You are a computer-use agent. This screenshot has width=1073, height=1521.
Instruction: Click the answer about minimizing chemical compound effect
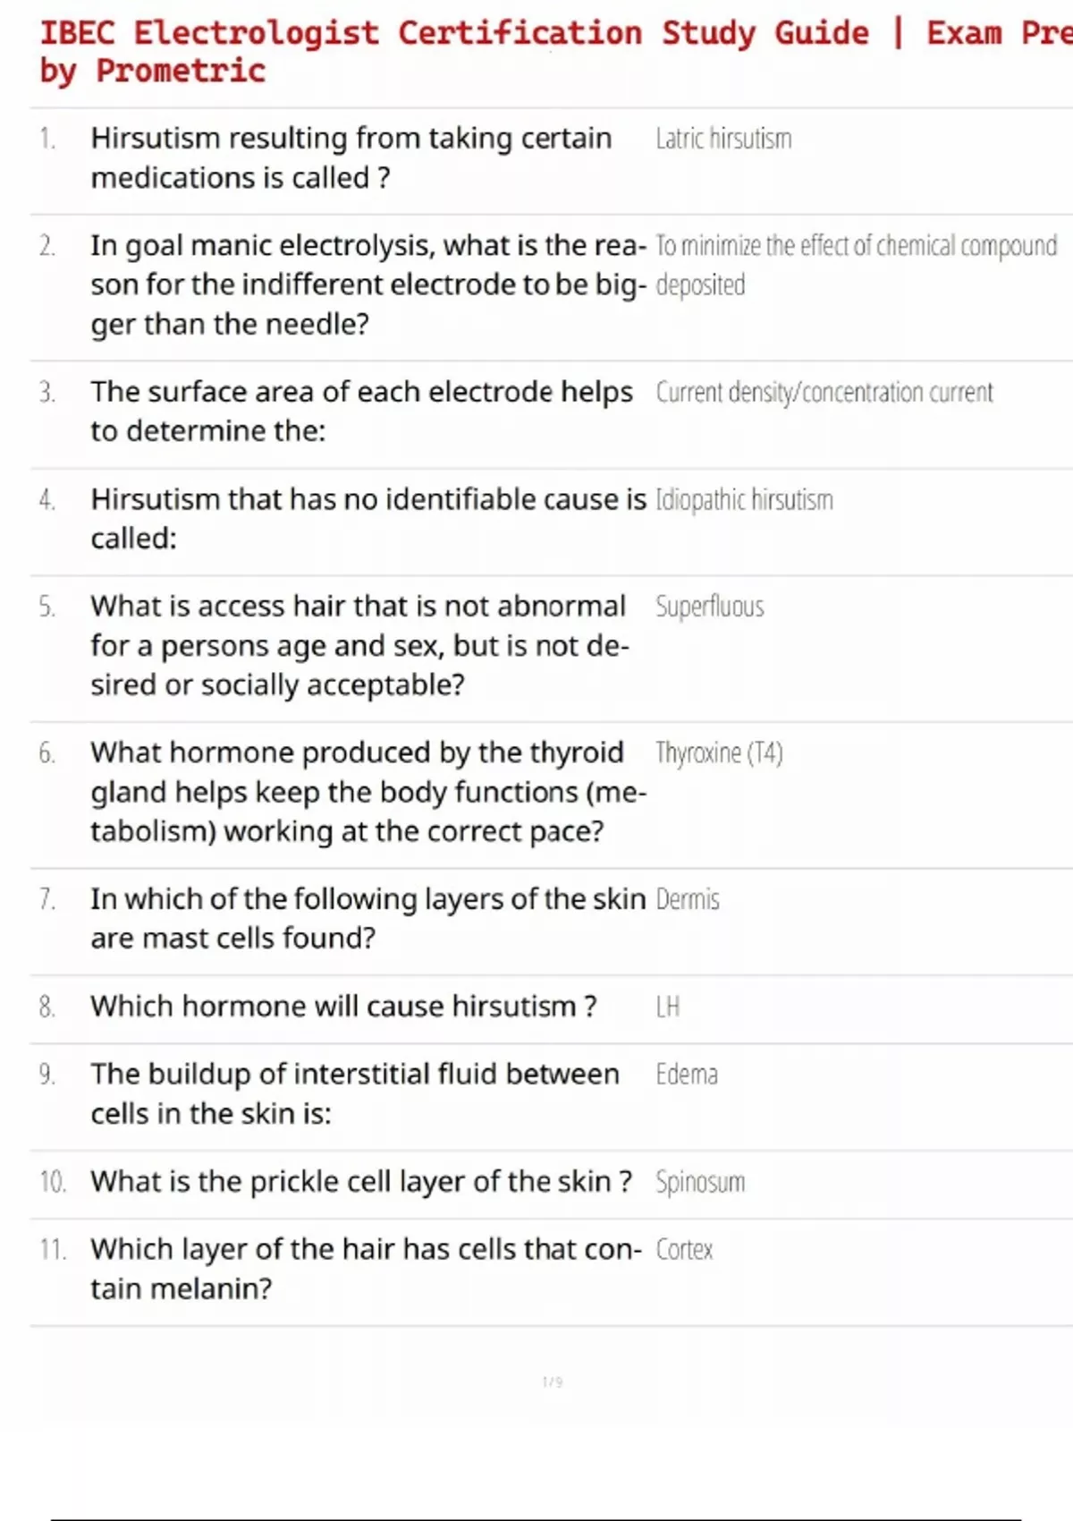pos(856,264)
